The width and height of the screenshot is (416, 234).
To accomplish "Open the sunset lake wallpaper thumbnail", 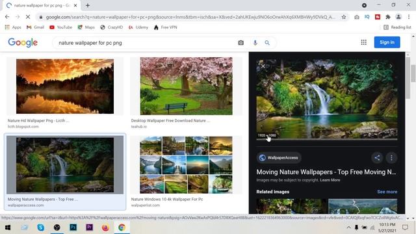I will [x=65, y=86].
